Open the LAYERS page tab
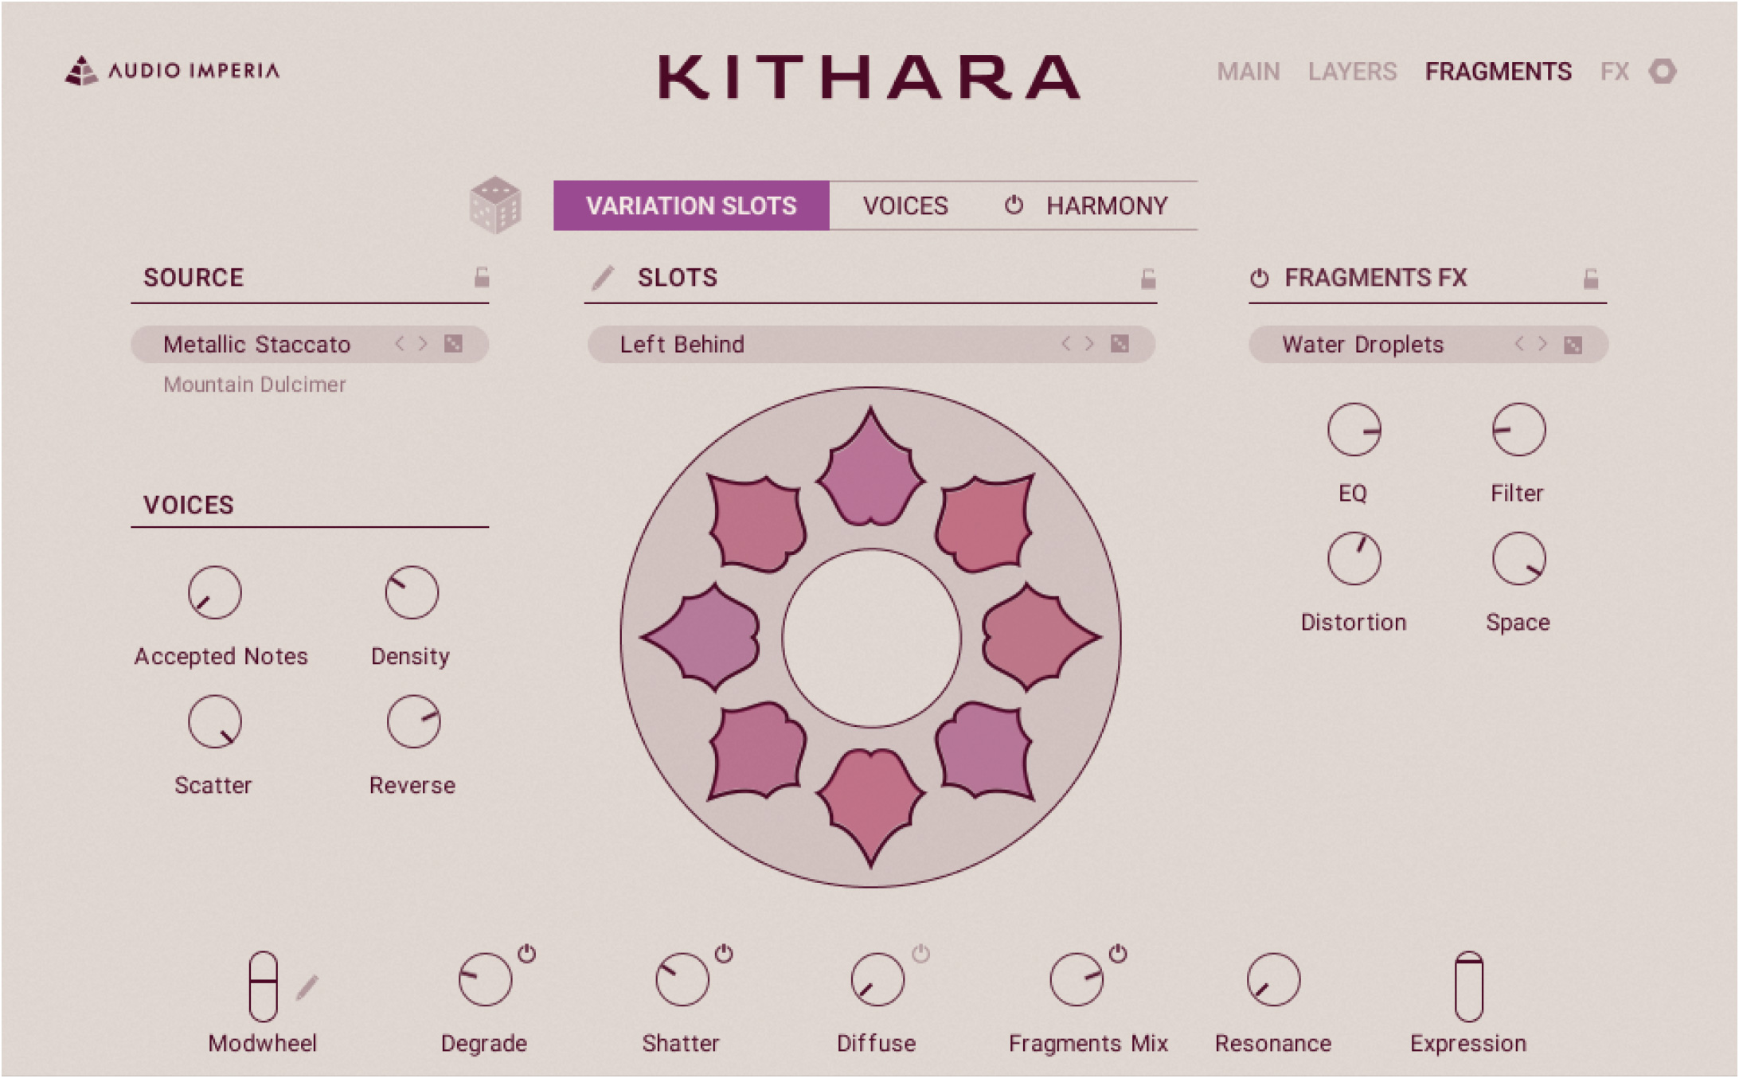The height and width of the screenshot is (1078, 1739). 1352,72
